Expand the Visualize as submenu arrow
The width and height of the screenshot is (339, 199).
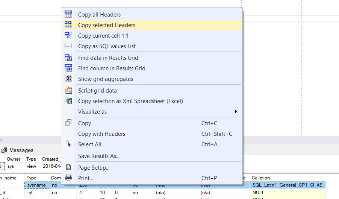click(x=236, y=112)
